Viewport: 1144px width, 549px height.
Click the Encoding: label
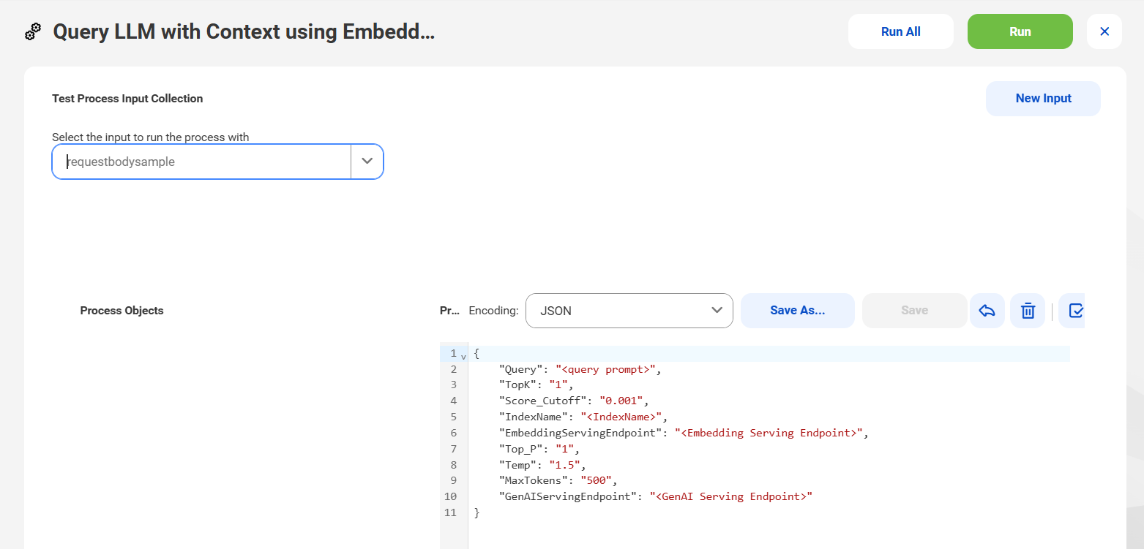(x=493, y=311)
